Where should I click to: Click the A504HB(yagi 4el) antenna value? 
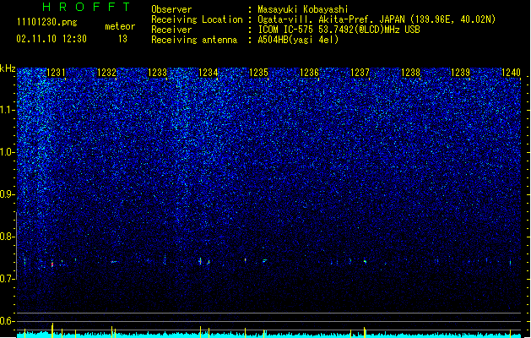[x=298, y=40]
